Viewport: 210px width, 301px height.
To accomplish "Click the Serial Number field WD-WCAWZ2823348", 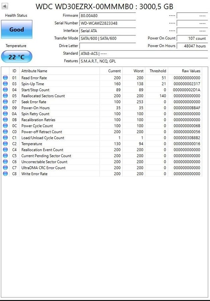I will (108, 23).
